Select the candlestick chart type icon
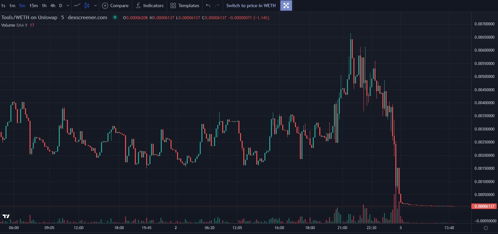Image resolution: width=498 pixels, height=234 pixels. coord(87,6)
